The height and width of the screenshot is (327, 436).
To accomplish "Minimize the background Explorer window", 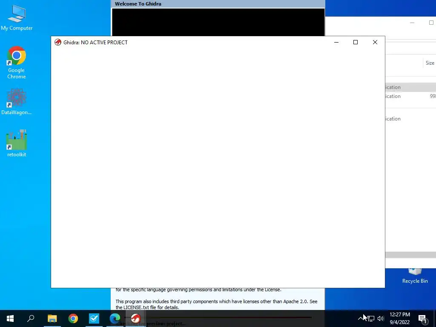I will [x=412, y=23].
